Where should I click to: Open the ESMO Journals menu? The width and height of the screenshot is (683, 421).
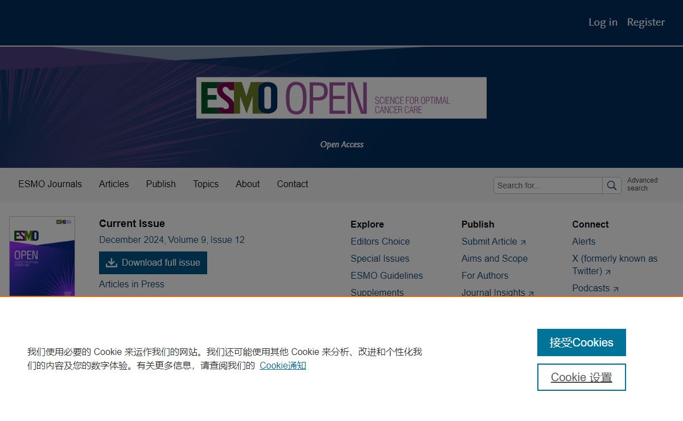click(50, 184)
